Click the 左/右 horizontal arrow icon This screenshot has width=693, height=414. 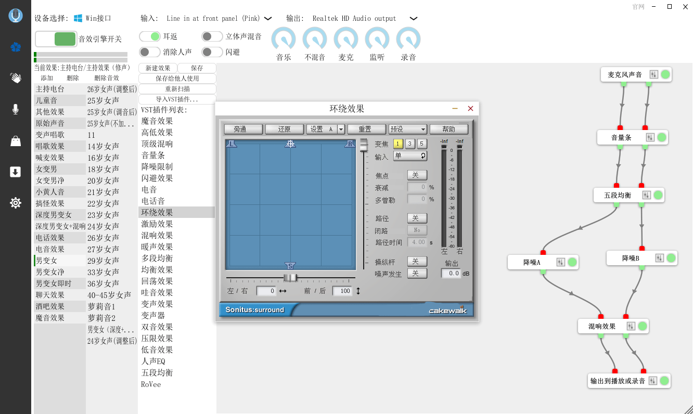point(283,291)
